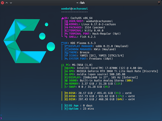This screenshot has height=121, width=162.
Task: Click the font icon beside SYSTEM FONT
Action: tap(67, 59)
